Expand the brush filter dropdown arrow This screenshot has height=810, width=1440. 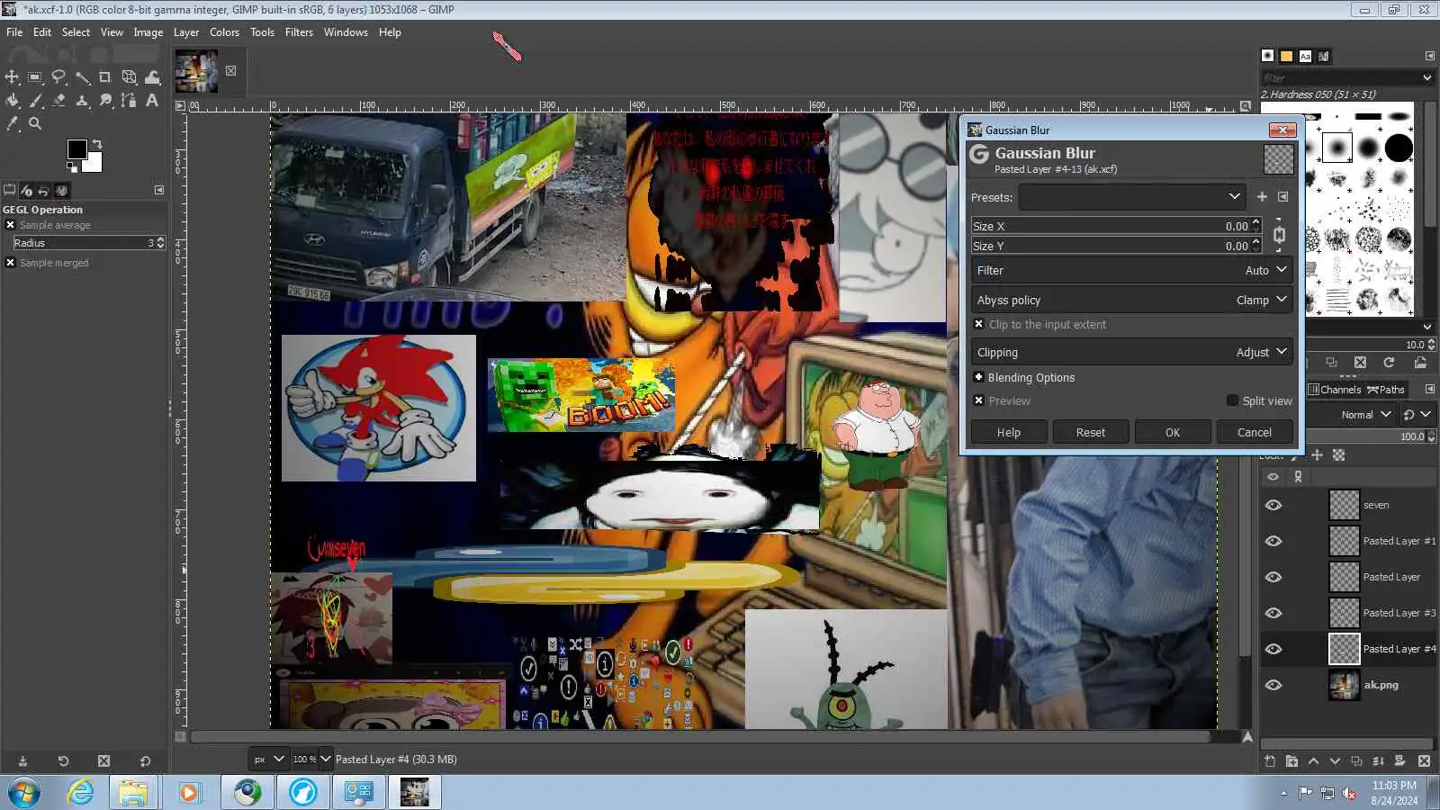click(1427, 78)
